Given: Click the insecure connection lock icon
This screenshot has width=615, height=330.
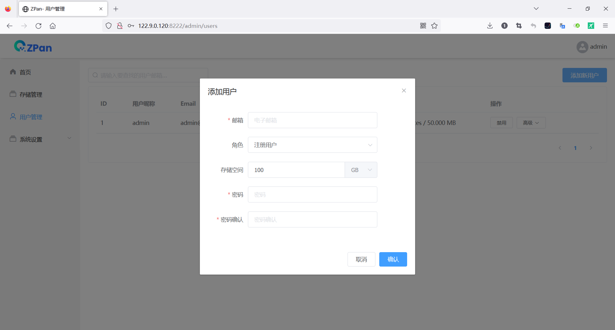Looking at the screenshot, I should (119, 26).
